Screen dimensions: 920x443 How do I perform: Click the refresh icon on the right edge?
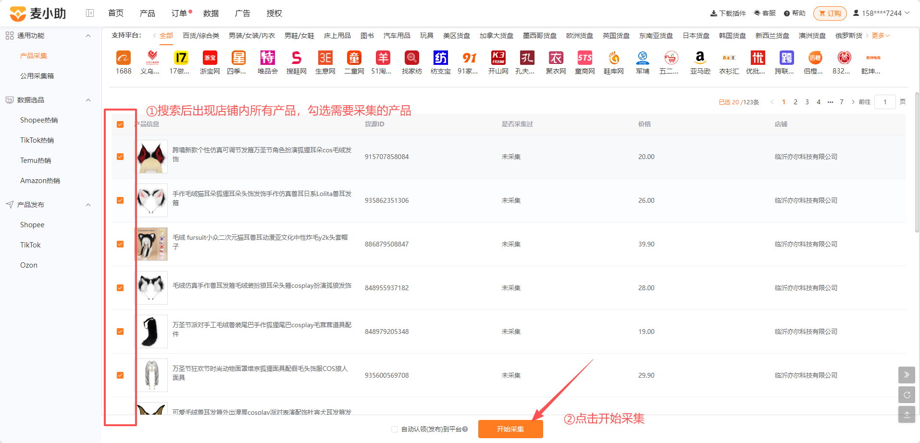[x=907, y=395]
